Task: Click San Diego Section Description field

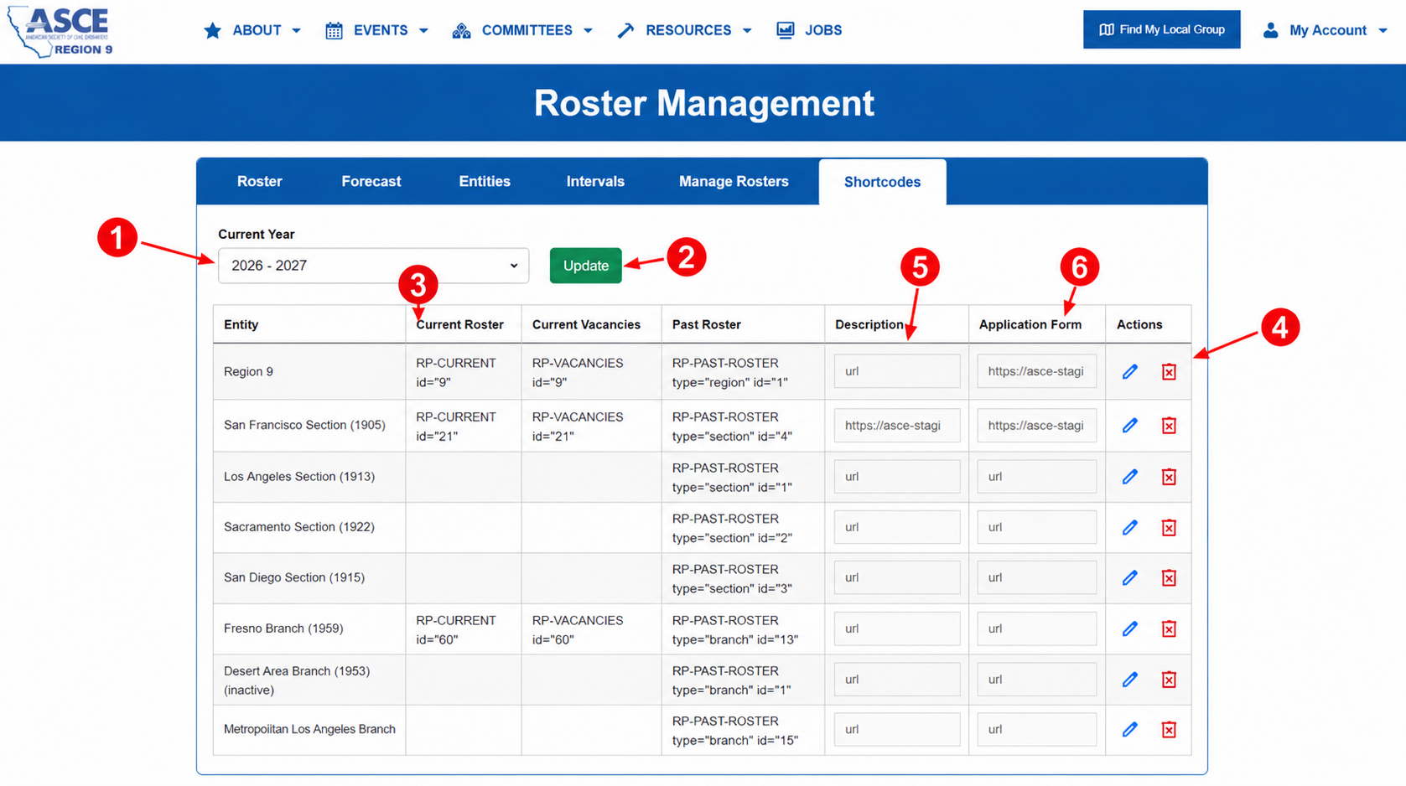Action: point(897,577)
